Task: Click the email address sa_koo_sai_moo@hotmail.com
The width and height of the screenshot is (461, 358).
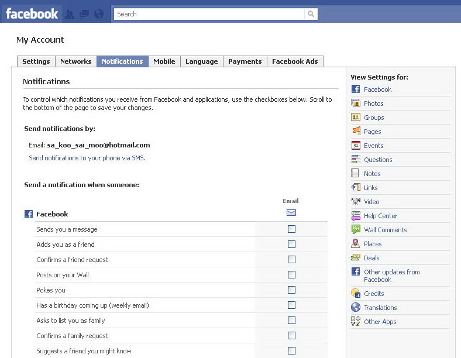Action: pyautogui.click(x=98, y=145)
